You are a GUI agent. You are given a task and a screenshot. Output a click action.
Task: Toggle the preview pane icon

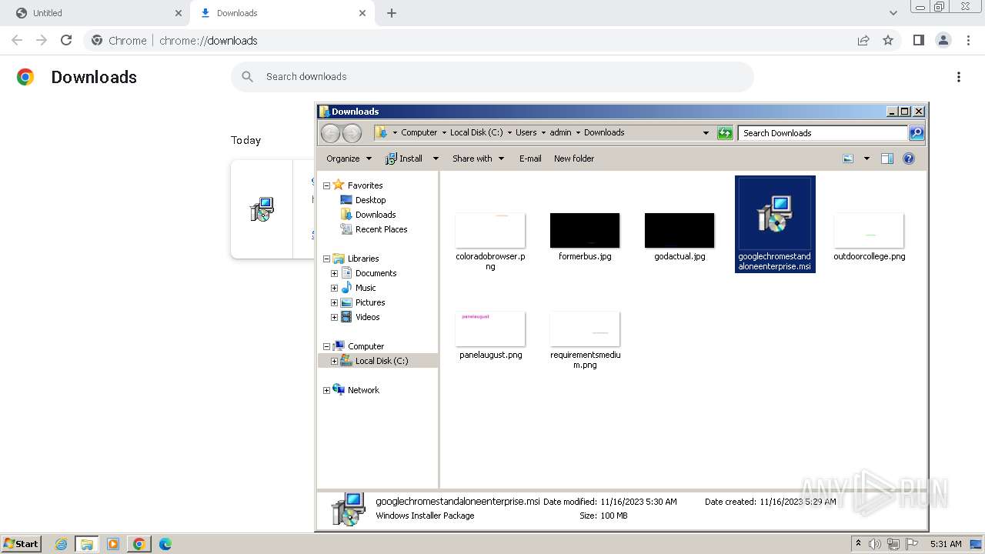coord(887,159)
